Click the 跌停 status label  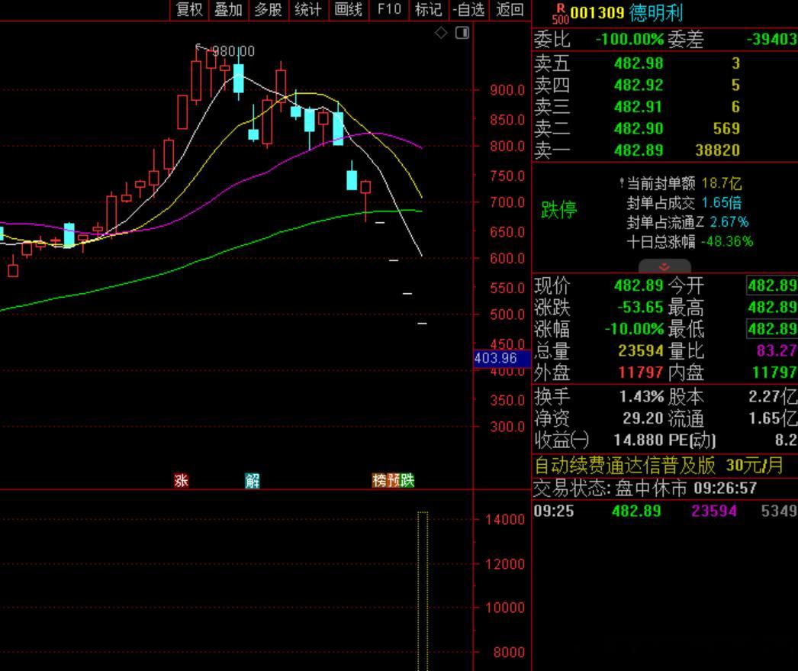click(x=558, y=210)
